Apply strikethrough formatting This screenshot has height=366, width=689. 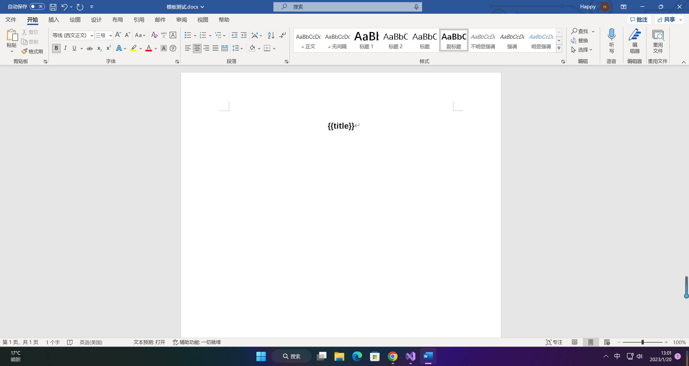tap(90, 48)
